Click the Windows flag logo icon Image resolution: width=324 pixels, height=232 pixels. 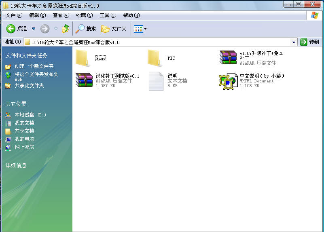point(315,15)
